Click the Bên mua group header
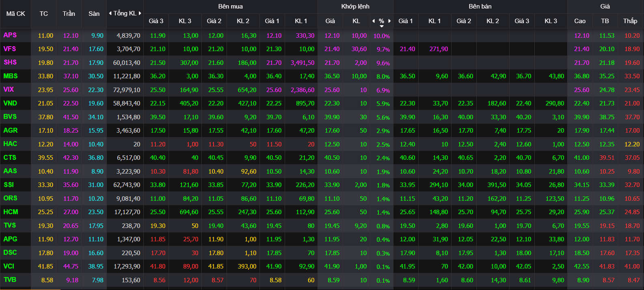Screen dimensions: 644x290 (x=230, y=6)
